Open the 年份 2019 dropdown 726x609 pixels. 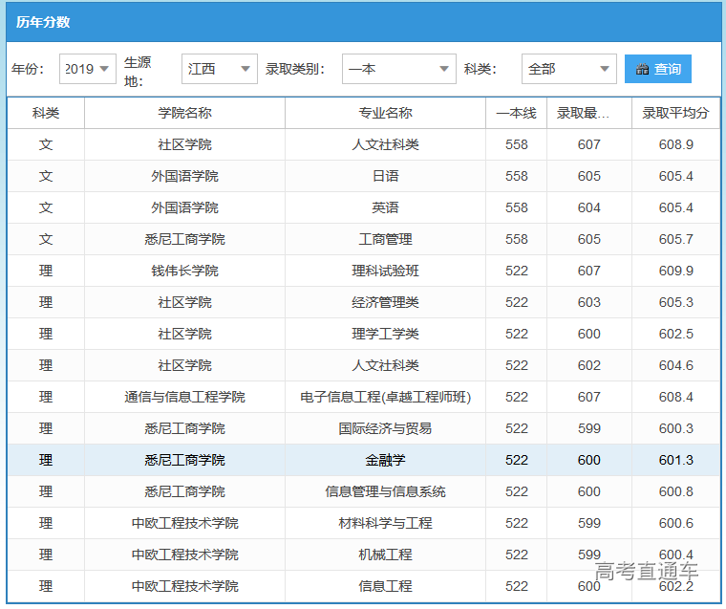pyautogui.click(x=88, y=69)
